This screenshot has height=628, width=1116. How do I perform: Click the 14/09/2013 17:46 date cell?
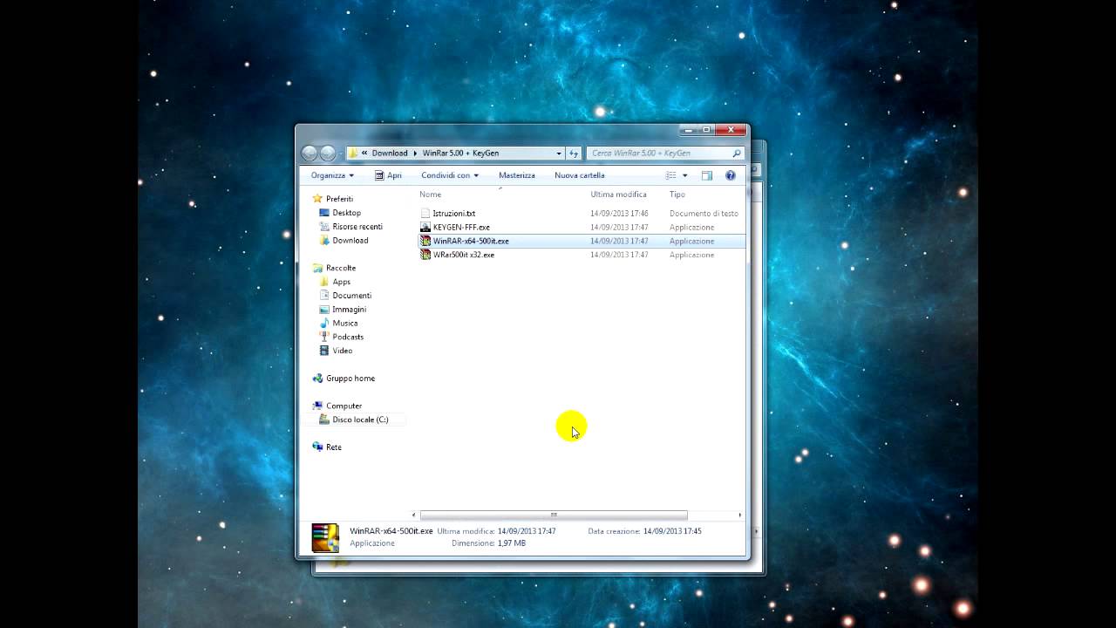coord(619,213)
